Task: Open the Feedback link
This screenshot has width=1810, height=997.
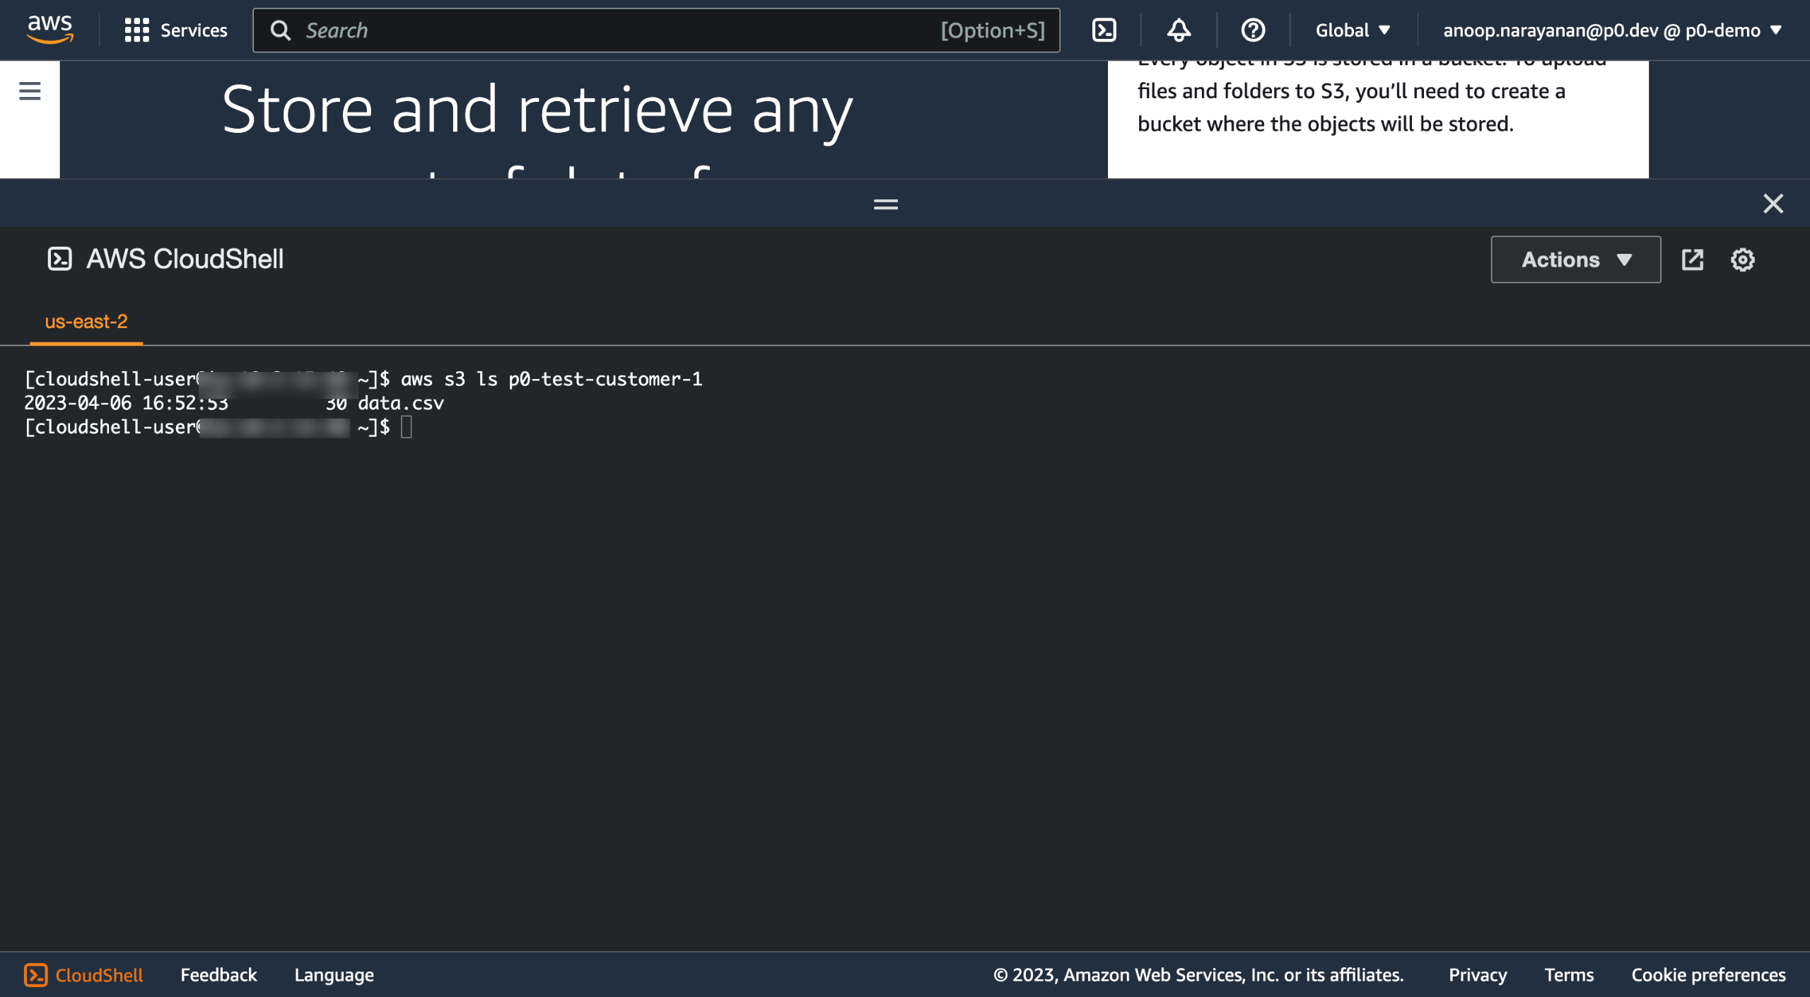Action: tap(218, 975)
